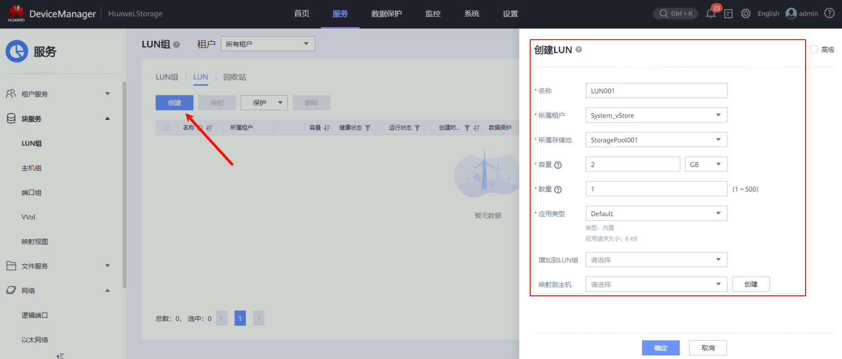
Task: Enable the 高级 checkbox
Action: (814, 49)
